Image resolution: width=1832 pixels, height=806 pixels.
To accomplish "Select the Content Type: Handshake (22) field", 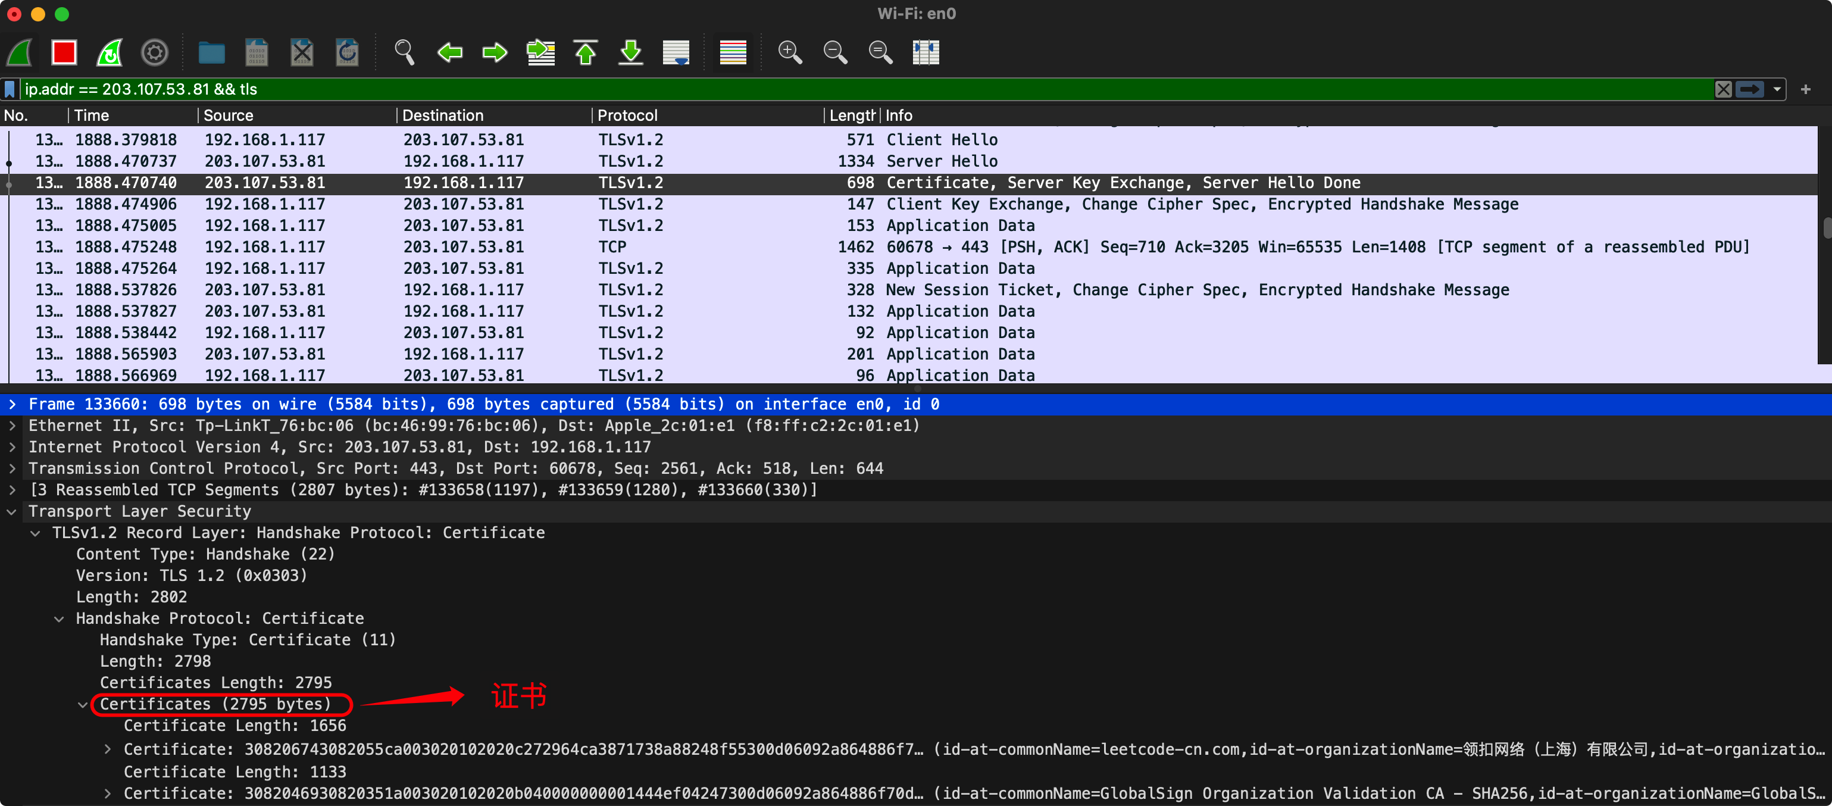I will [205, 554].
